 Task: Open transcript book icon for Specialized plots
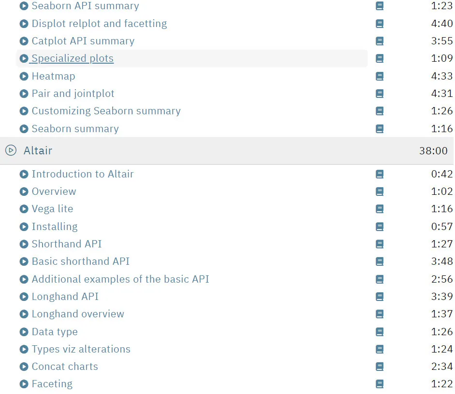click(x=380, y=58)
